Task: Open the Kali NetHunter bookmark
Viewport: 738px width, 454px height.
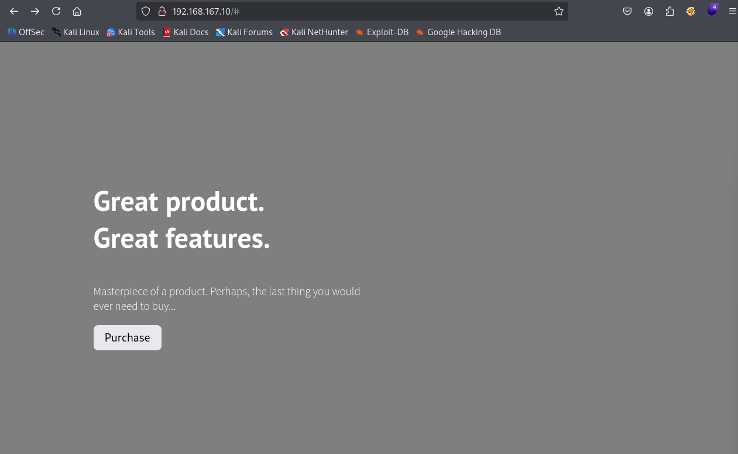Action: click(x=314, y=32)
